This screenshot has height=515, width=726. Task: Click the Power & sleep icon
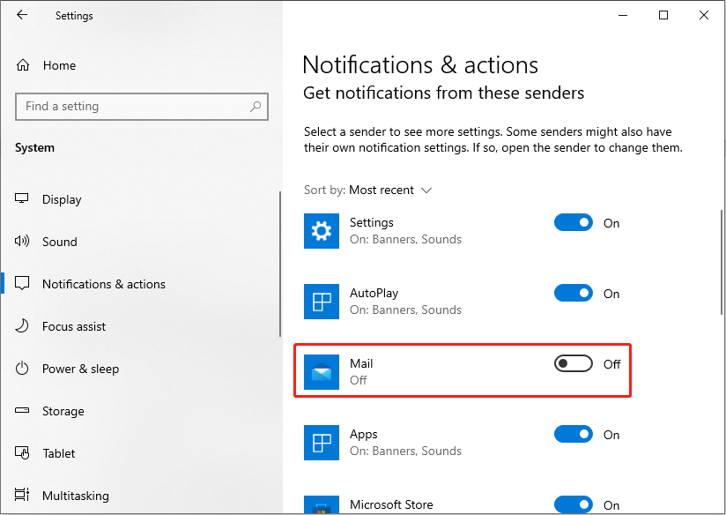pos(22,369)
